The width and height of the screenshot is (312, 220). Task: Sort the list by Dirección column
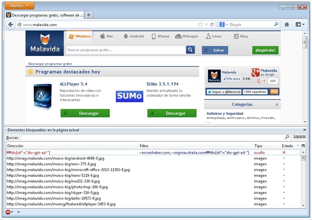(x=72, y=146)
